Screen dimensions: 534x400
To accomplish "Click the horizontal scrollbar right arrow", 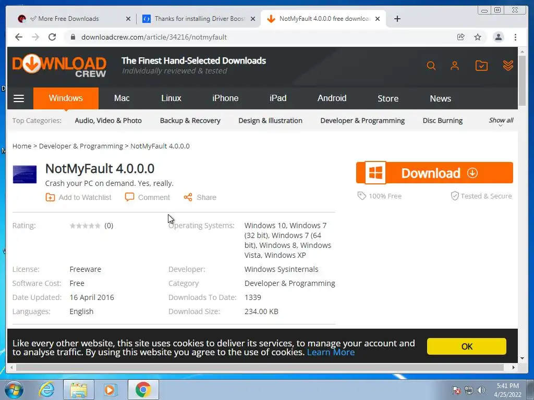I will [x=514, y=367].
